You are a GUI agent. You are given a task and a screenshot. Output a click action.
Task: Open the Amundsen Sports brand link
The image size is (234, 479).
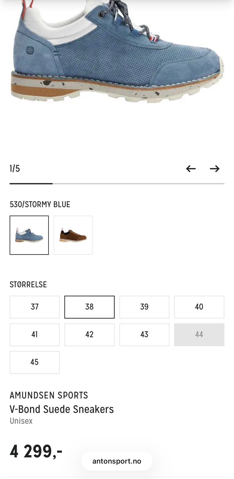pyautogui.click(x=49, y=395)
